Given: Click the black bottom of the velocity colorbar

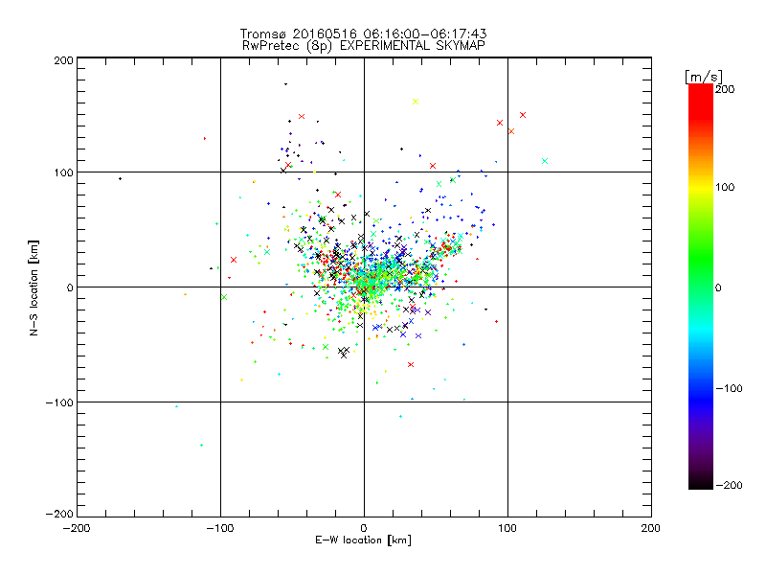Looking at the screenshot, I should (701, 483).
